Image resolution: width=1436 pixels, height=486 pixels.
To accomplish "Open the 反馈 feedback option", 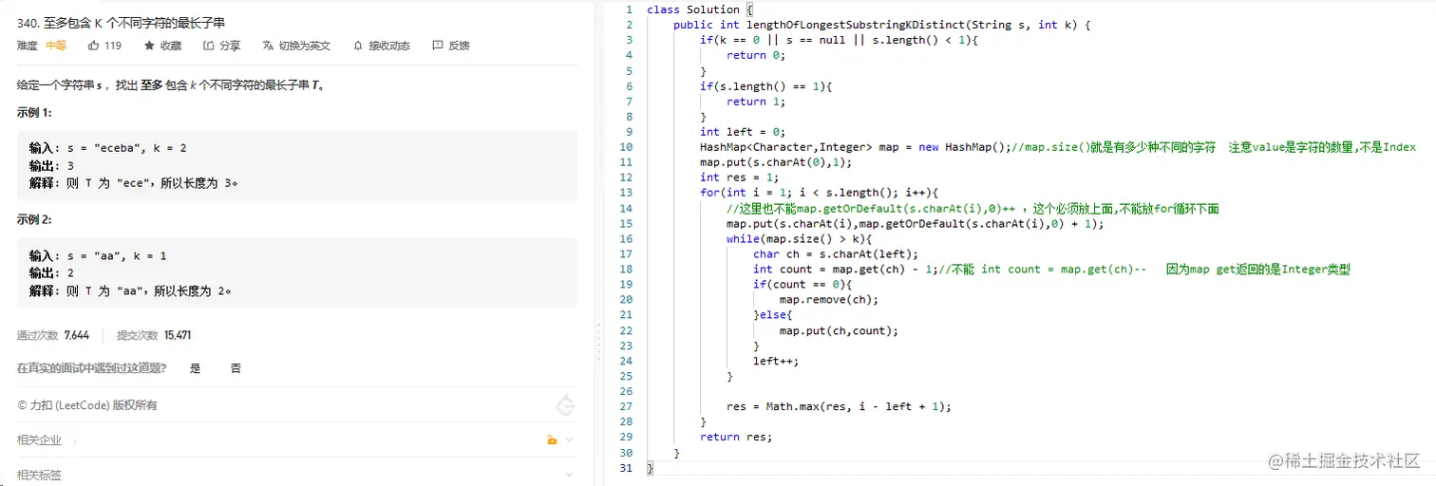I will [450, 45].
